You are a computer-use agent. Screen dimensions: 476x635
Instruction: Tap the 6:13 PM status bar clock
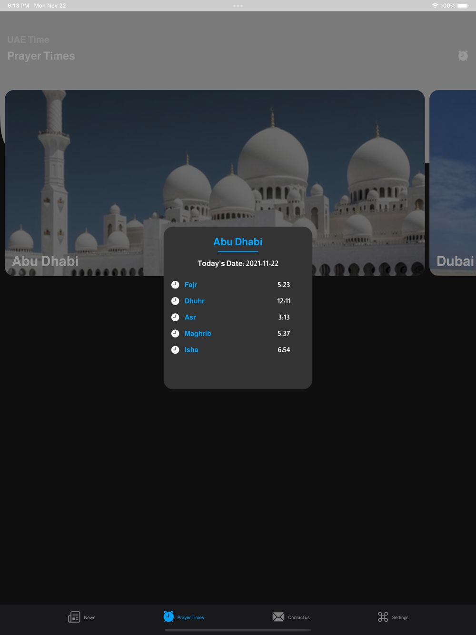pyautogui.click(x=18, y=6)
